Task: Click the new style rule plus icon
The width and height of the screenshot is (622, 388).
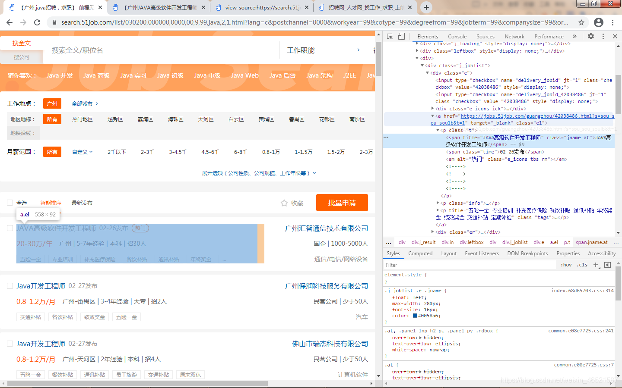Action: (596, 265)
